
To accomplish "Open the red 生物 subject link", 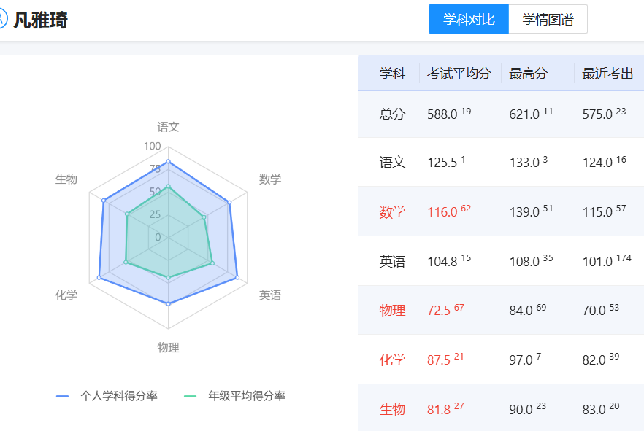I will click(392, 409).
